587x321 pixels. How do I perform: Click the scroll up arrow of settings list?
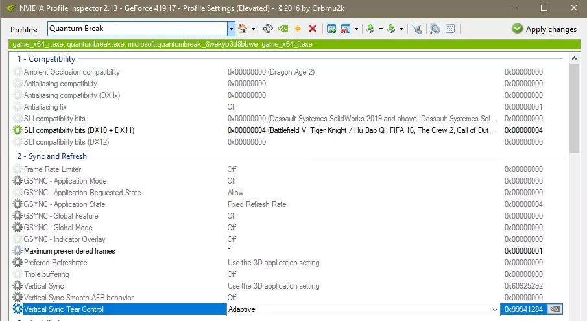[574, 58]
